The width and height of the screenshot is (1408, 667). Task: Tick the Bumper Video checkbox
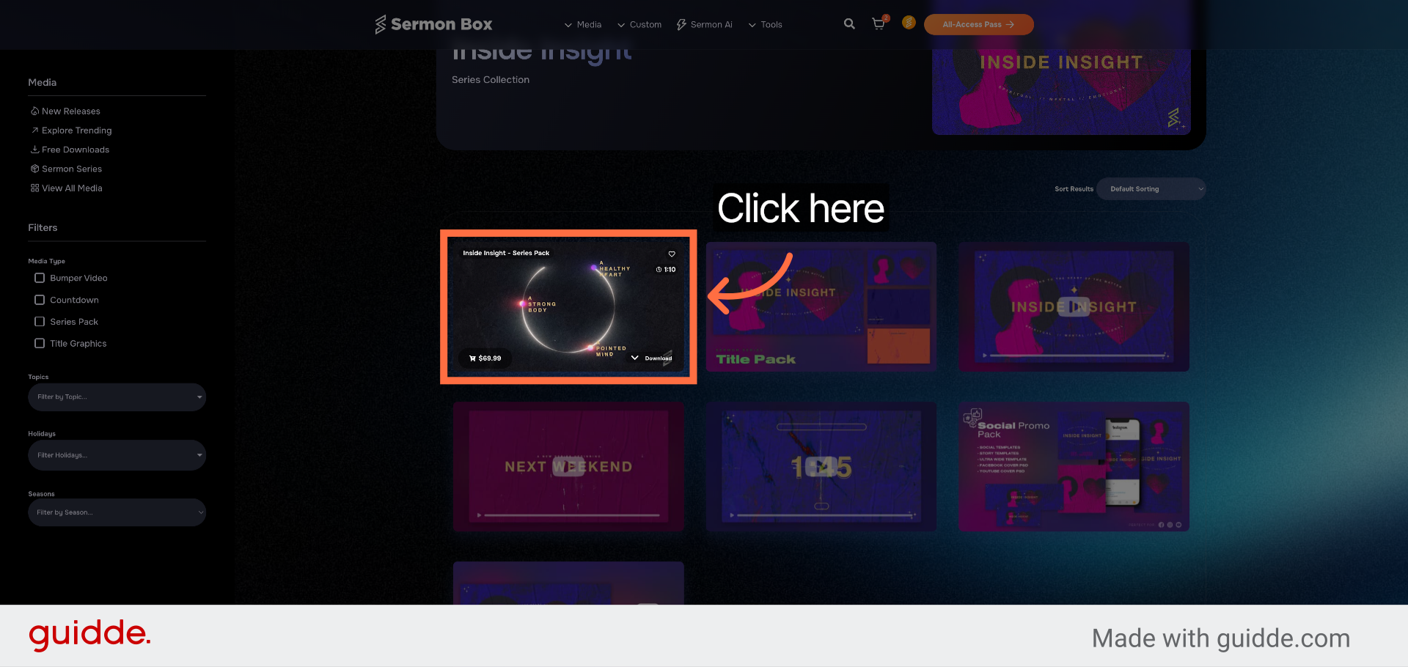click(40, 278)
